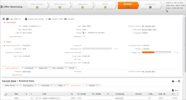Click the Offer BemComp document icon
This screenshot has height=100, width=186.
[x=2, y=7]
